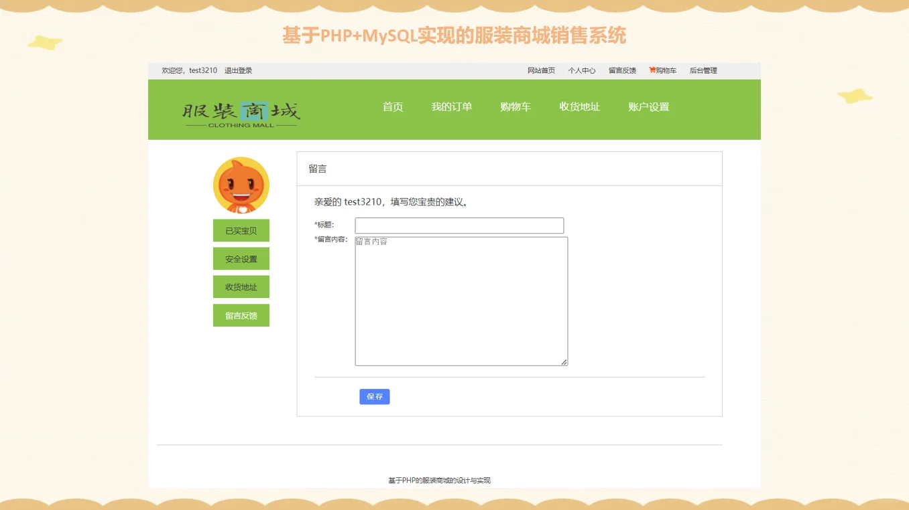Select 收货地址 in the left sidebar

tap(241, 286)
